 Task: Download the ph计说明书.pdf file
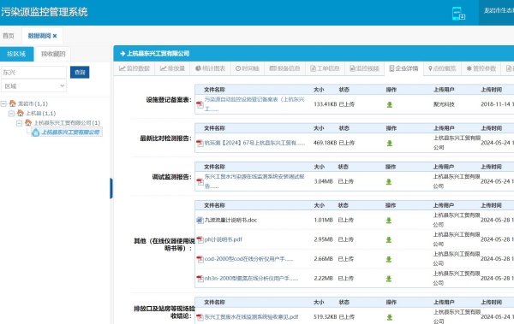(389, 239)
